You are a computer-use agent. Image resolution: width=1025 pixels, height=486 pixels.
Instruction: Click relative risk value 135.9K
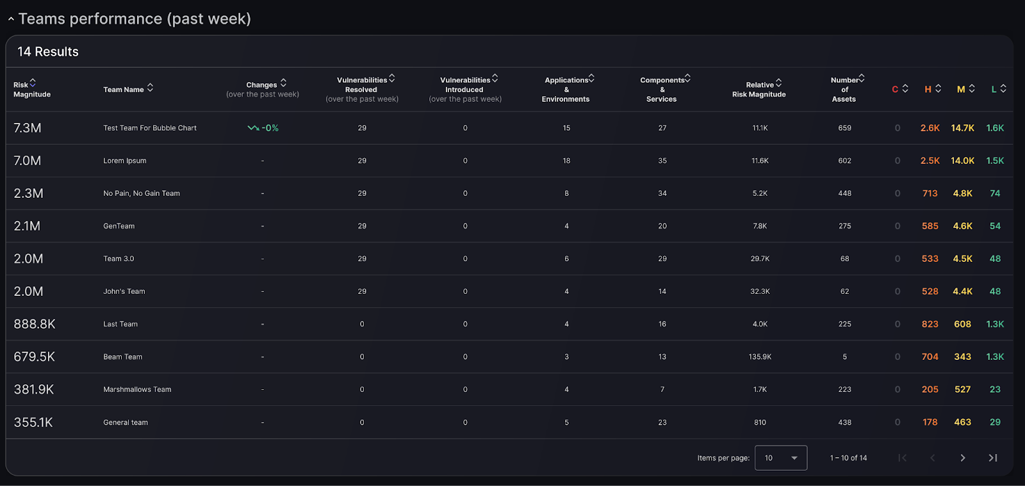tap(760, 357)
